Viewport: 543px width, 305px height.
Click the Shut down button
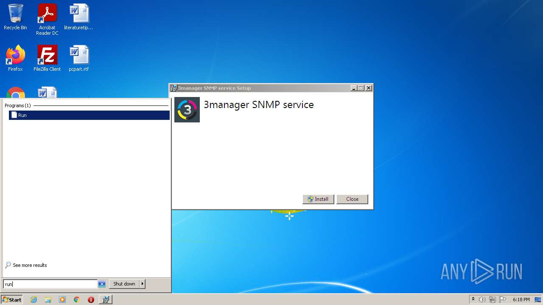point(124,284)
